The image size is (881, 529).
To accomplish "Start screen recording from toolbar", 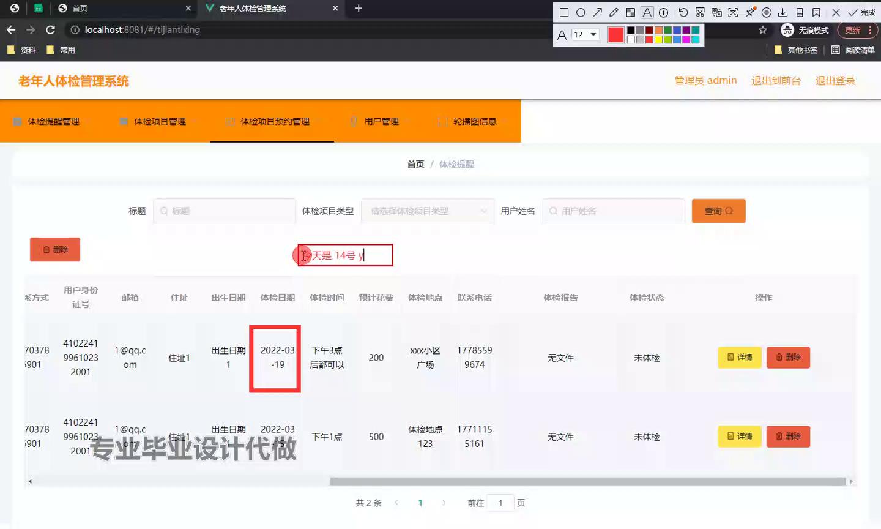I will pyautogui.click(x=766, y=12).
